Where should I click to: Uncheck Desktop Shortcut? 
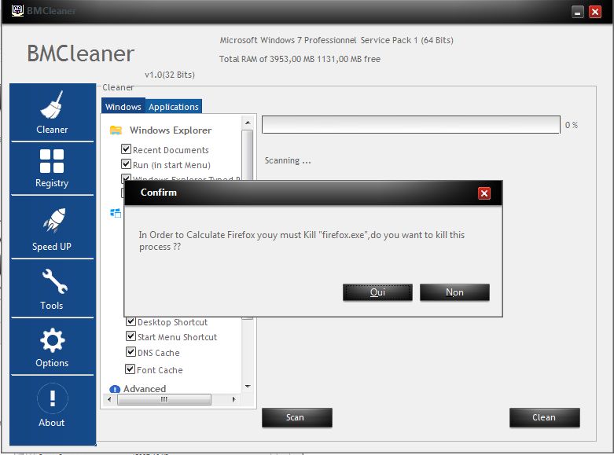tap(131, 321)
